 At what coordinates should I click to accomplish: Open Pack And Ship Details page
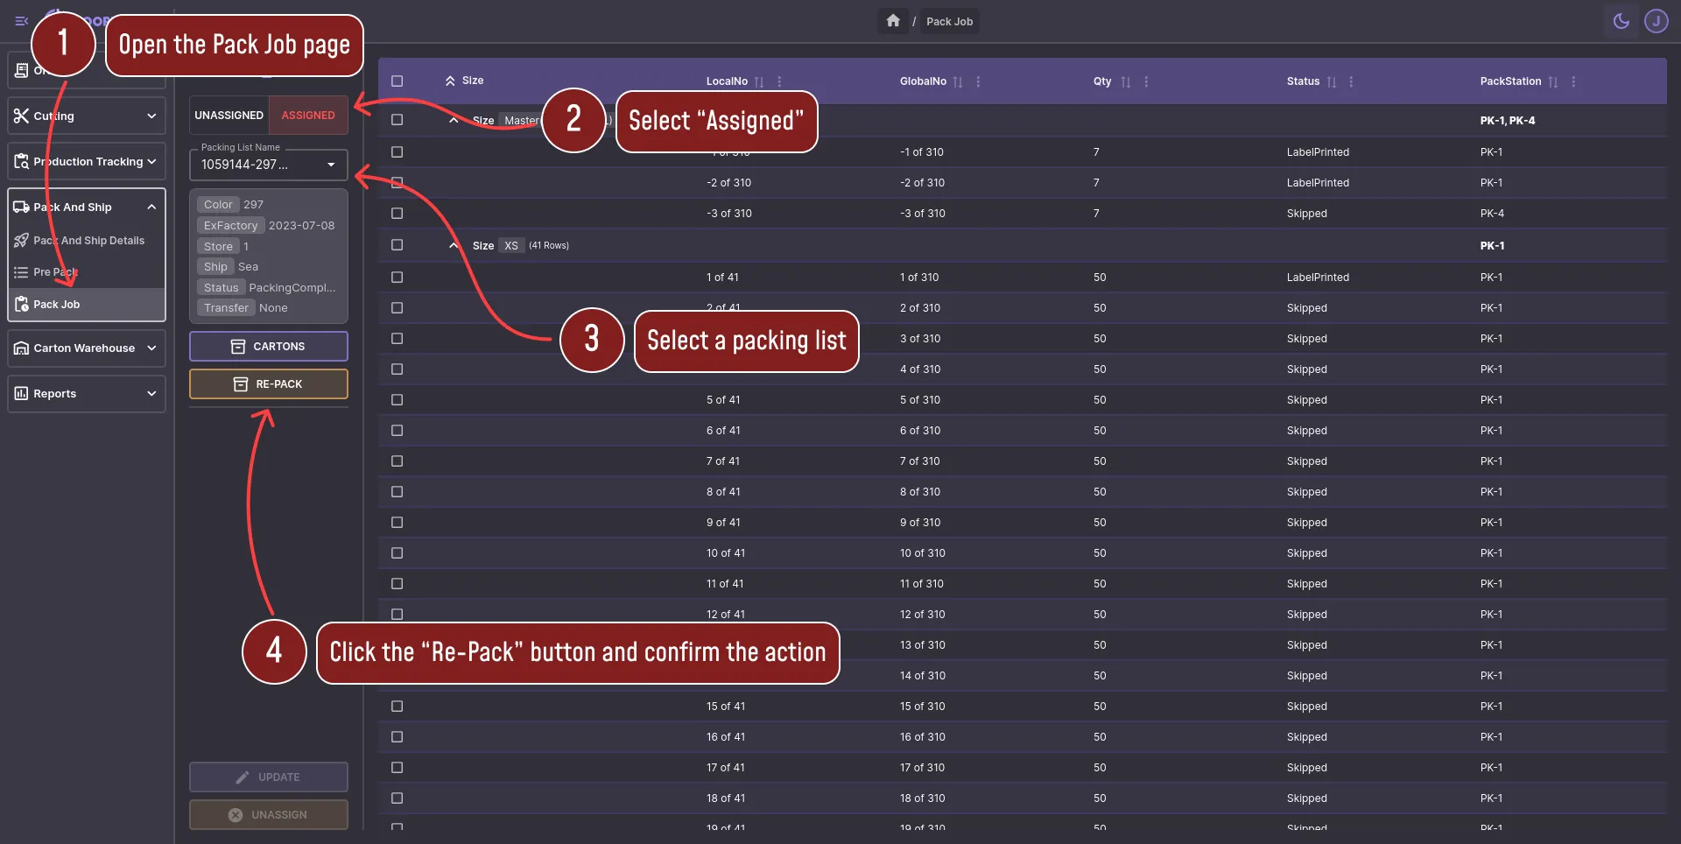point(88,241)
